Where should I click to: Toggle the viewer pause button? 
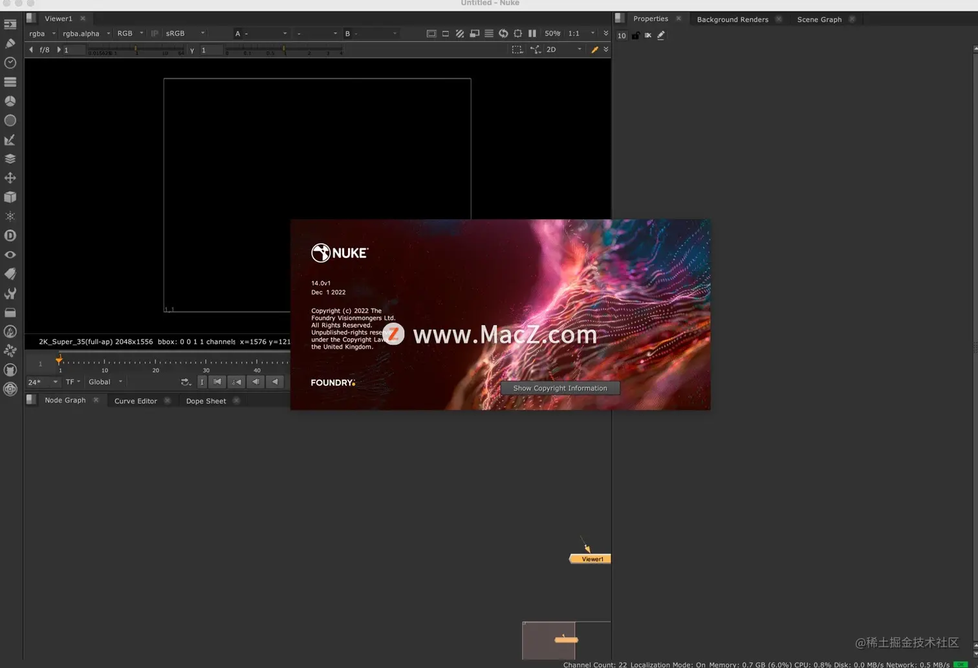(x=532, y=34)
